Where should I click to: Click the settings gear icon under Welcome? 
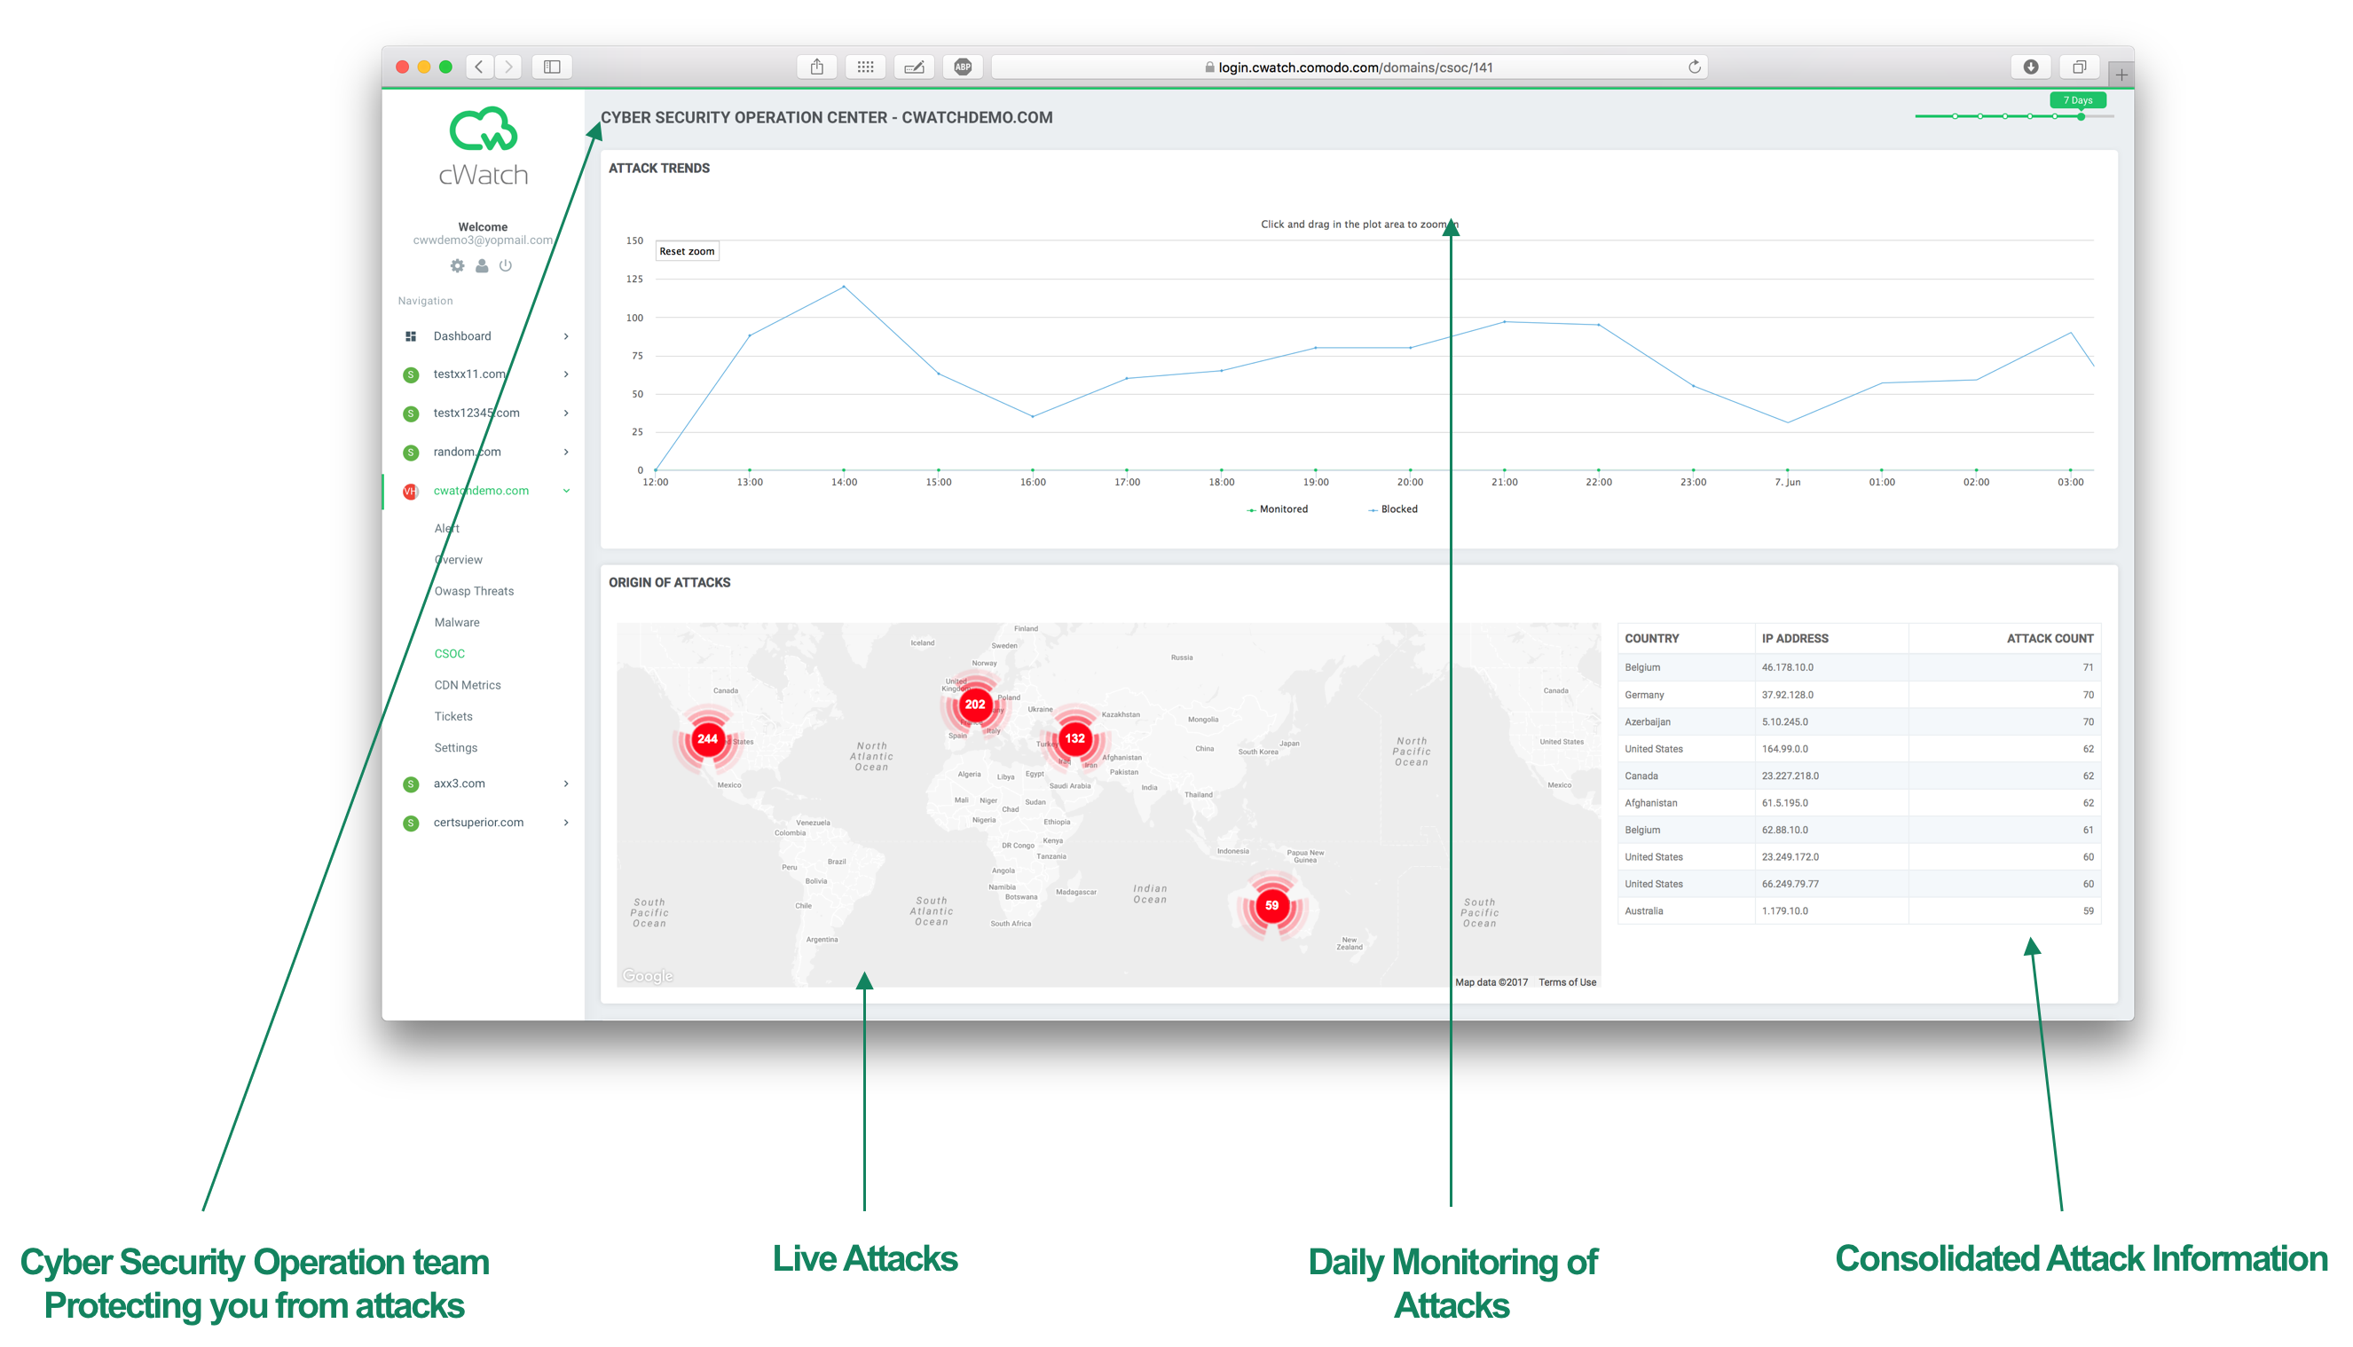[x=457, y=265]
